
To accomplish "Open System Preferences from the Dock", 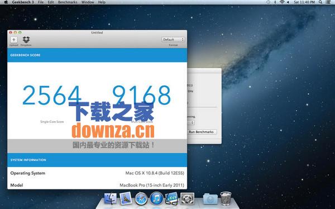I will [x=188, y=199].
